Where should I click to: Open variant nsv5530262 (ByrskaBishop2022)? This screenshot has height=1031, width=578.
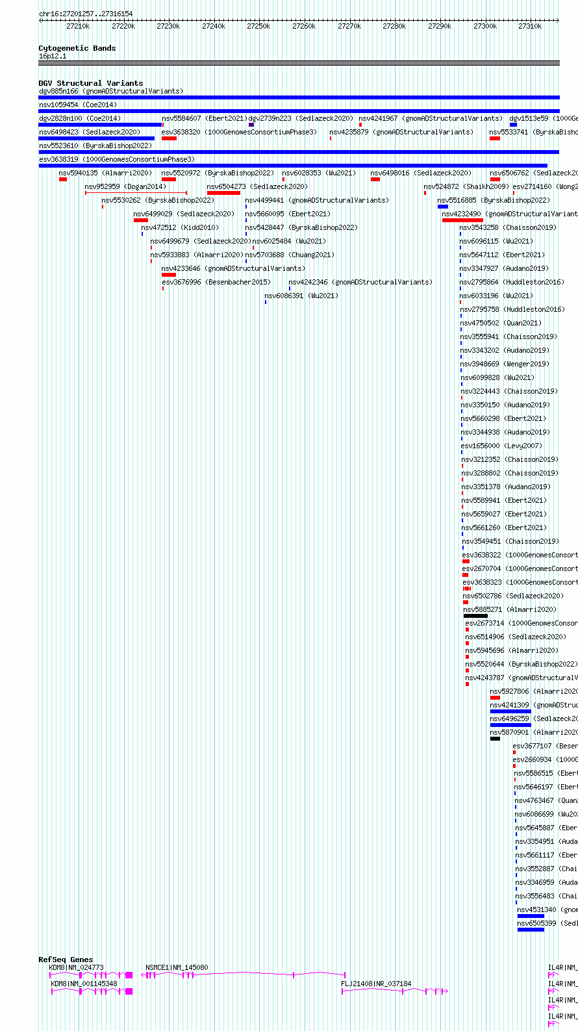pos(158,200)
